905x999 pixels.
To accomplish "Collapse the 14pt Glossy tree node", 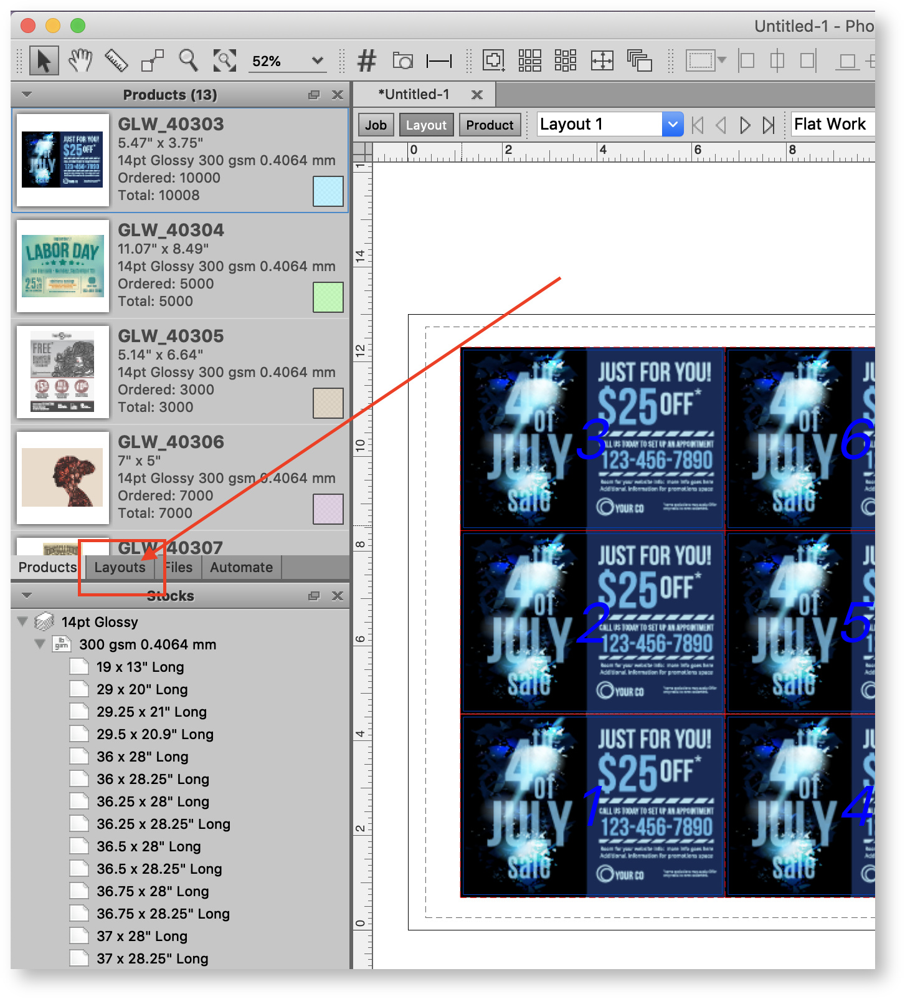I will tap(23, 621).
